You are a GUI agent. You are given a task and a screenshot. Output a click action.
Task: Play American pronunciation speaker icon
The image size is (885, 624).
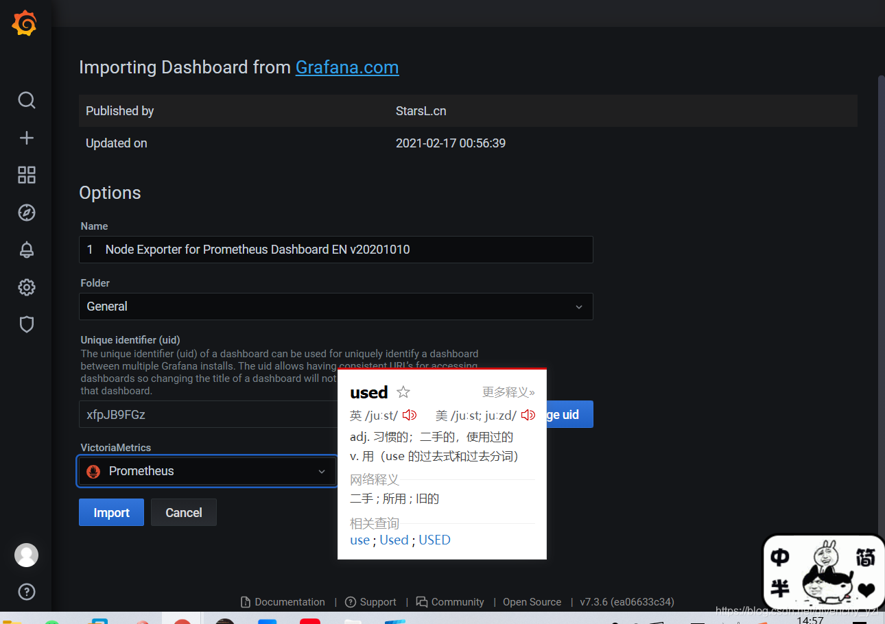tap(528, 415)
